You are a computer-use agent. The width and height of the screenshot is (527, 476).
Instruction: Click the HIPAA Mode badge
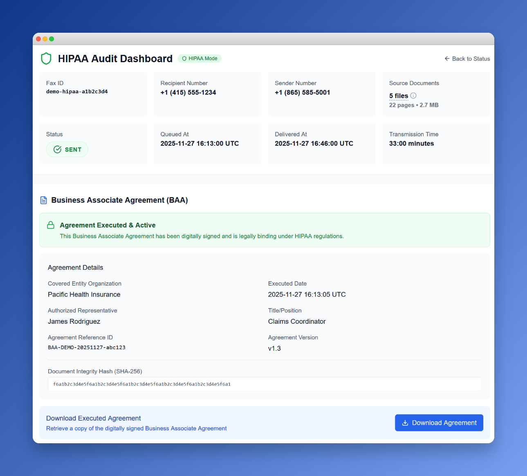tap(200, 59)
